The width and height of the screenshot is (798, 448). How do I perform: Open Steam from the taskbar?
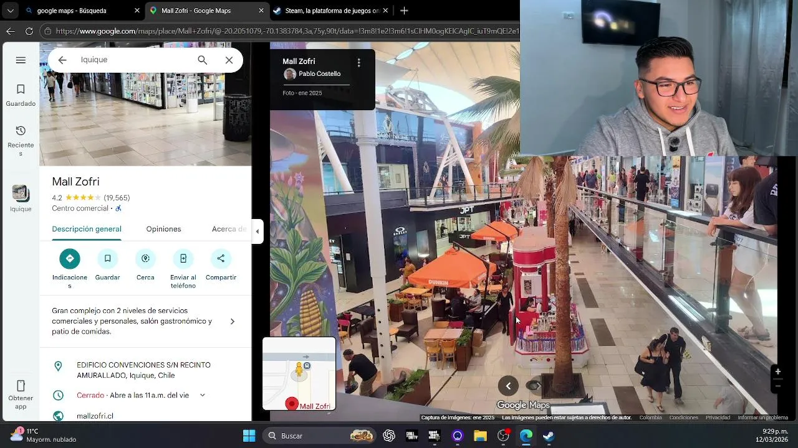[549, 436]
